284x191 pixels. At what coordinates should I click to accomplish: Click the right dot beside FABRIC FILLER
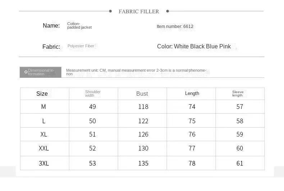(x=168, y=11)
